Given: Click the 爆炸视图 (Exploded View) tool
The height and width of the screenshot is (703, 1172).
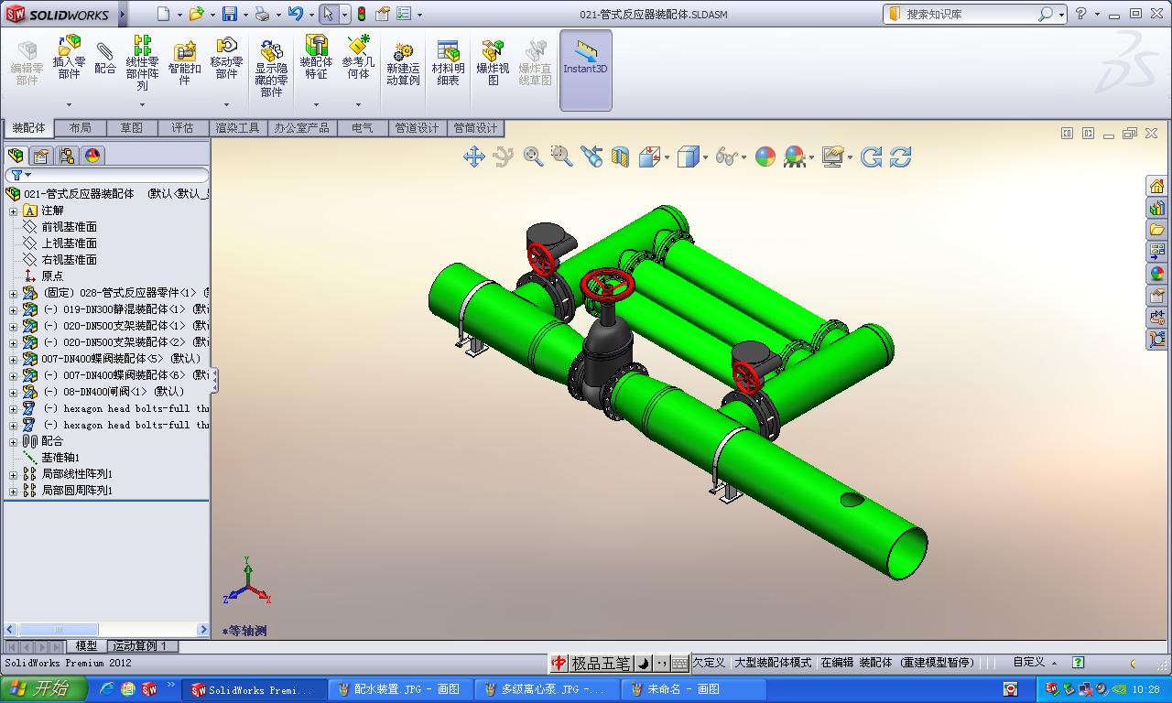Looking at the screenshot, I should pyautogui.click(x=493, y=63).
